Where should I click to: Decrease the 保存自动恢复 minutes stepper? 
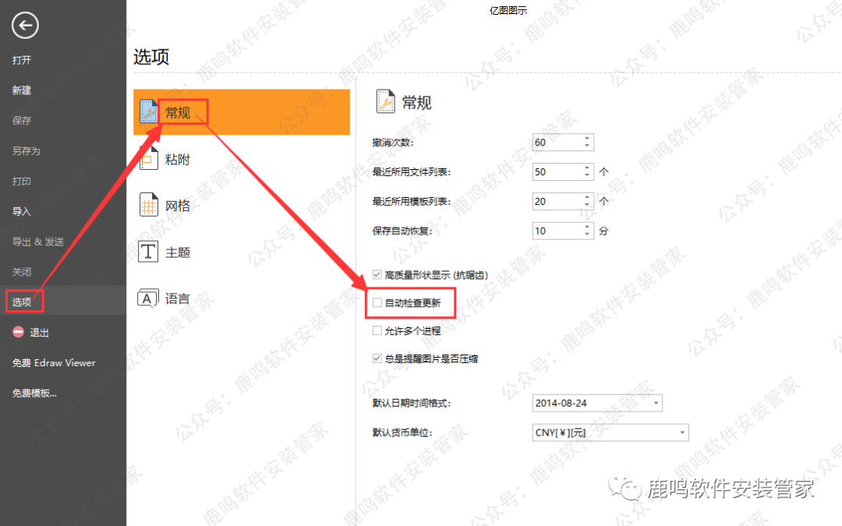pos(587,235)
